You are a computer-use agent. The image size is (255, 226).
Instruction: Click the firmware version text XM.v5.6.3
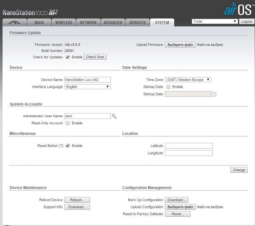pyautogui.click(x=72, y=45)
